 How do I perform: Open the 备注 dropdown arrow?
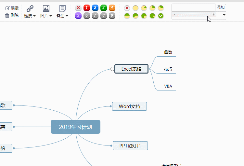click(x=67, y=16)
